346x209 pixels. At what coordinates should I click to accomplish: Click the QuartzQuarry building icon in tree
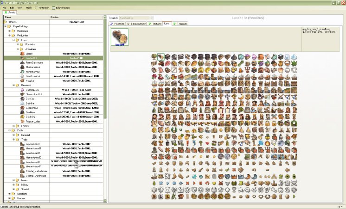[22, 90]
